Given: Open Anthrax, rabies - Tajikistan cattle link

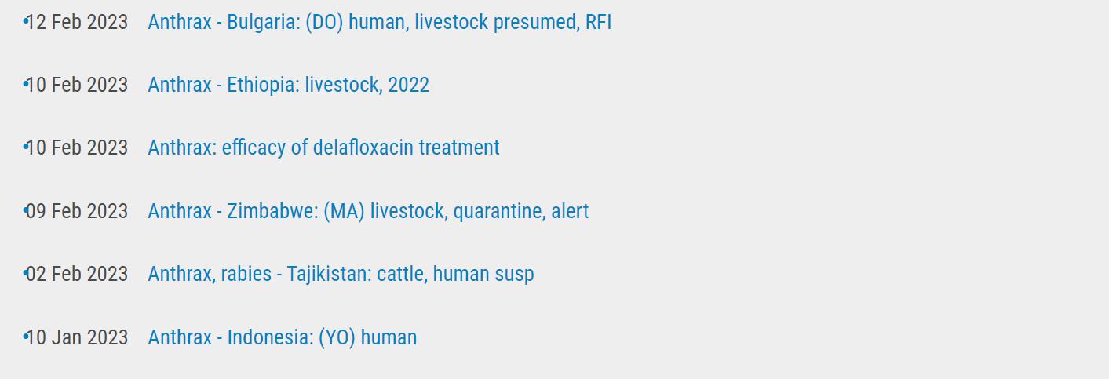Looking at the screenshot, I should click(x=341, y=274).
